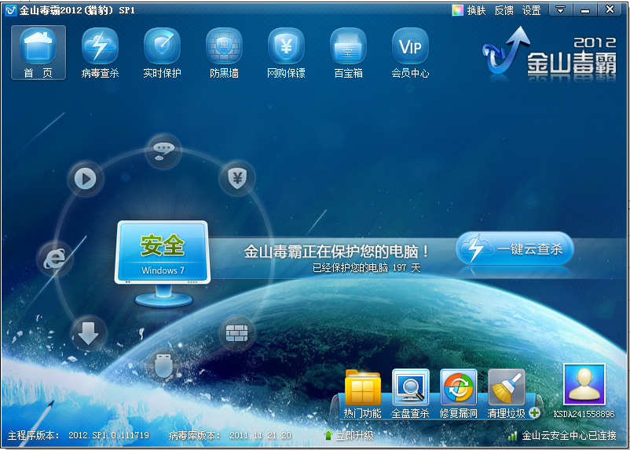
Task: Open 热门功能 popular features folder
Action: tap(362, 394)
